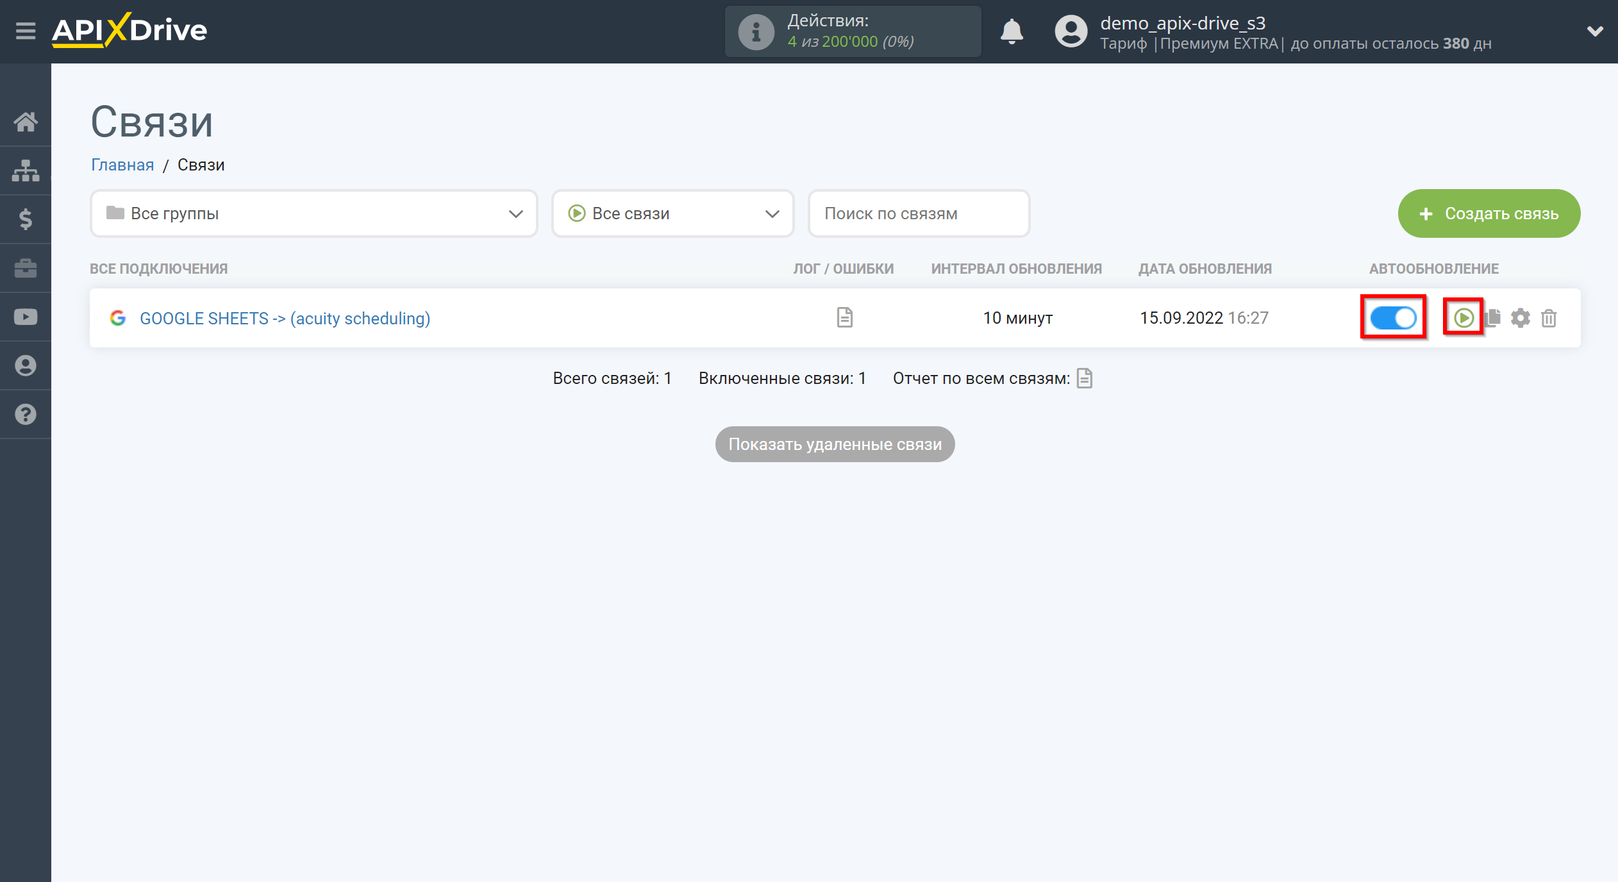Click the demo_apix-drive_s3 username
The width and height of the screenshot is (1618, 882).
pos(1183,23)
